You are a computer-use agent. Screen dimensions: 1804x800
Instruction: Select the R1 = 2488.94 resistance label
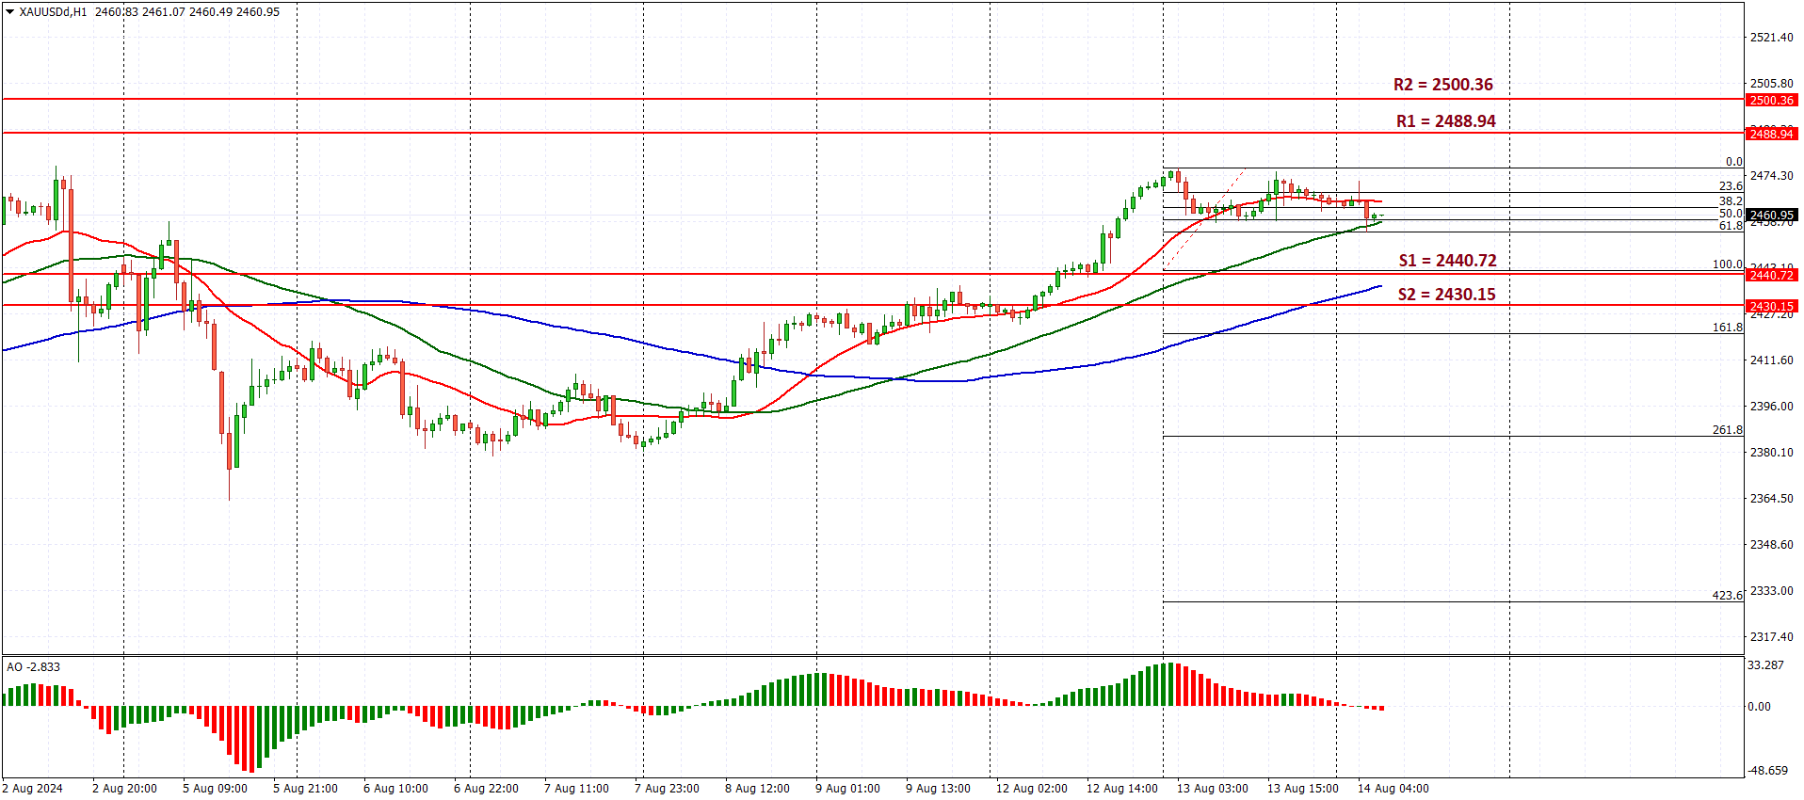point(1445,121)
